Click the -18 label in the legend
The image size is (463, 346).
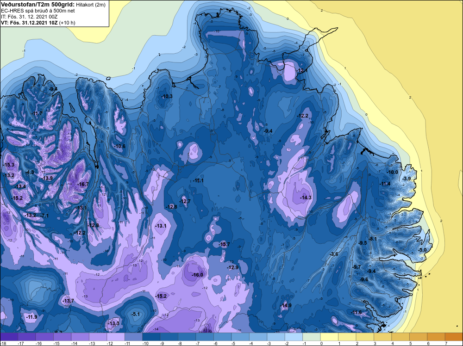3,343
